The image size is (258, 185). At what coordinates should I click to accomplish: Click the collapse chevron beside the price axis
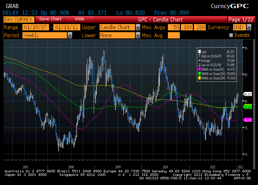pyautogui.click(x=254, y=105)
